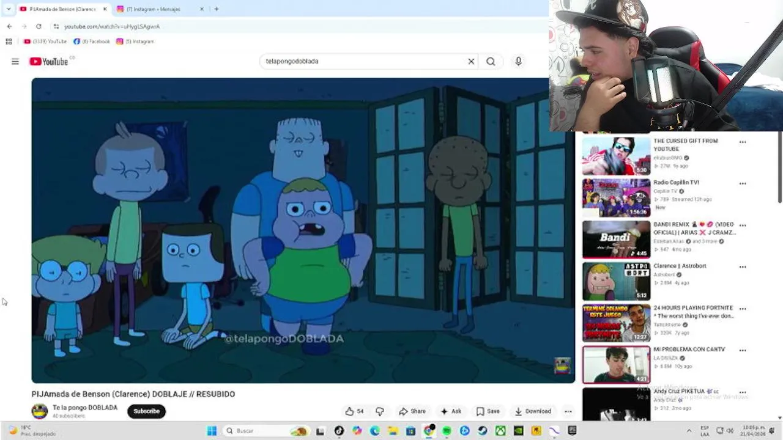The width and height of the screenshot is (783, 440).
Task: Open Steam from the taskbar
Action: [x=483, y=431]
